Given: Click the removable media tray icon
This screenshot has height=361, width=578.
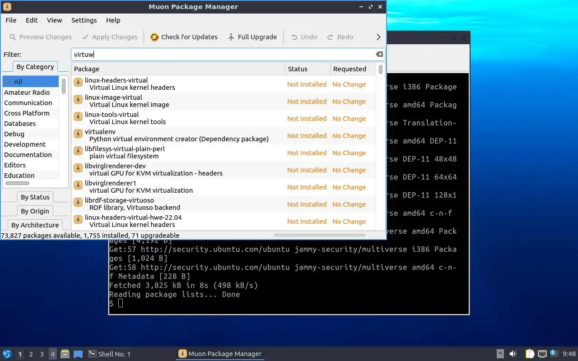Looking at the screenshot, I should 500,354.
